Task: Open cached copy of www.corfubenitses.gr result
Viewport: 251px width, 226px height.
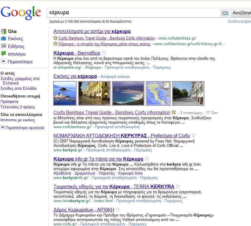Action: click(117, 127)
